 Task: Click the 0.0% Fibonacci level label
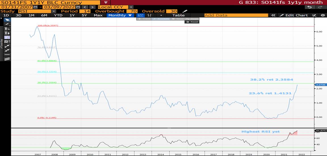point(47,118)
